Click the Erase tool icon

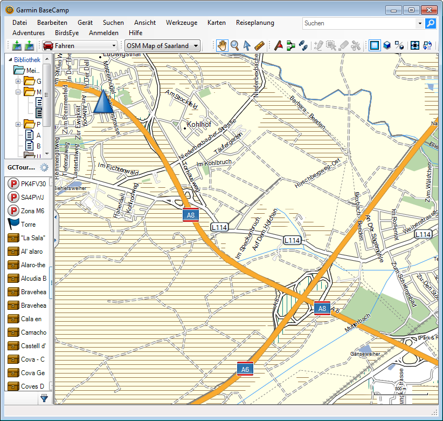[343, 45]
